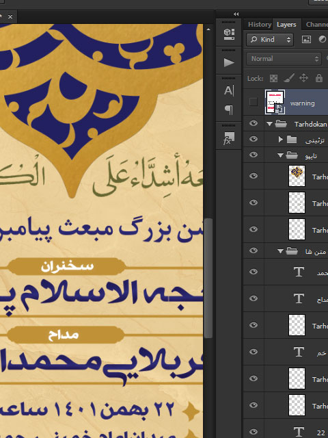Select the T icon of مداح text layer

point(299,298)
